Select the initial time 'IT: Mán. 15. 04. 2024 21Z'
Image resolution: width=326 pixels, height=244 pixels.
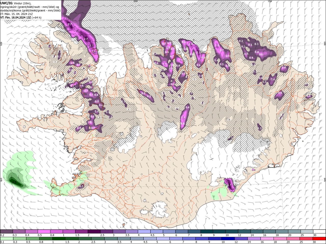click(17, 14)
